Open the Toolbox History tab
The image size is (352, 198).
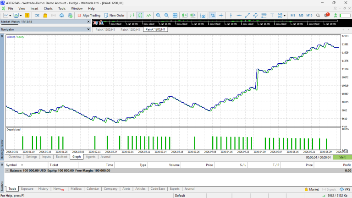tap(44, 189)
